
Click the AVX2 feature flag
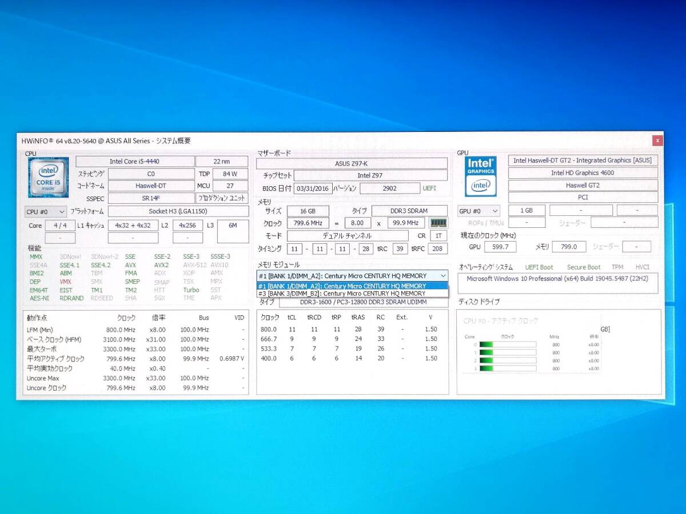point(161,265)
